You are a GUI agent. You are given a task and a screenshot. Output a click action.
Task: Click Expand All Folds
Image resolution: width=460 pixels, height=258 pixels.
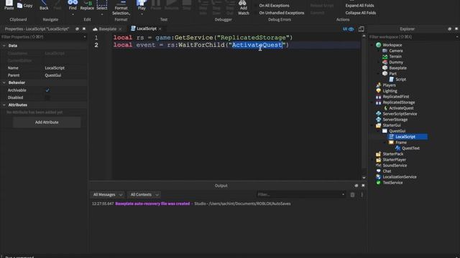coord(359,6)
